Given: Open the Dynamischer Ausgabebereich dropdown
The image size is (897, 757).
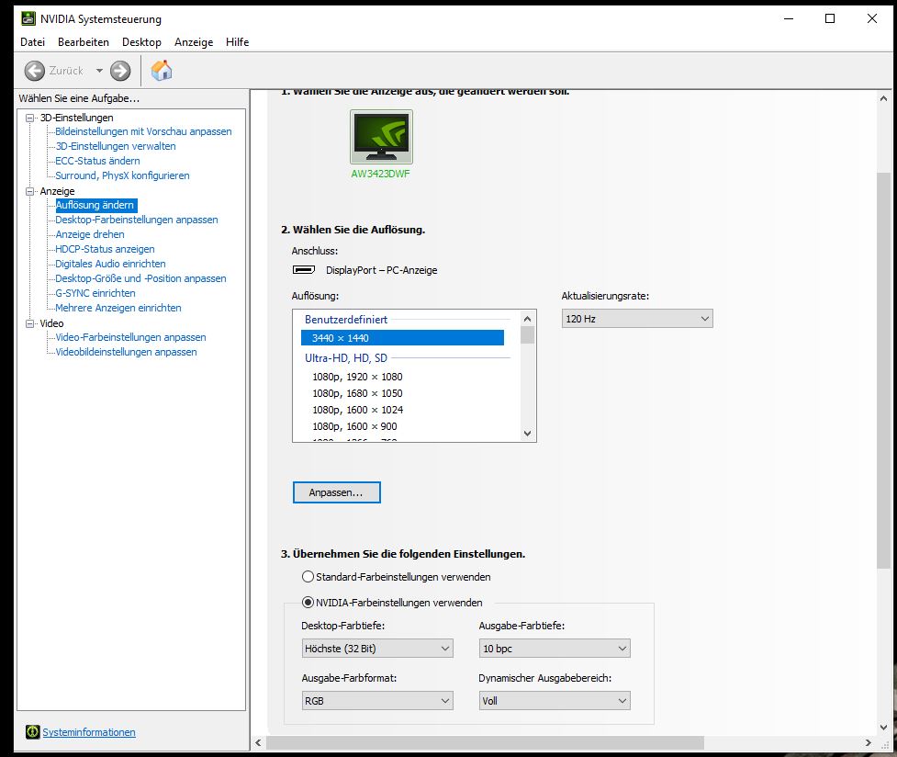Looking at the screenshot, I should (x=555, y=701).
